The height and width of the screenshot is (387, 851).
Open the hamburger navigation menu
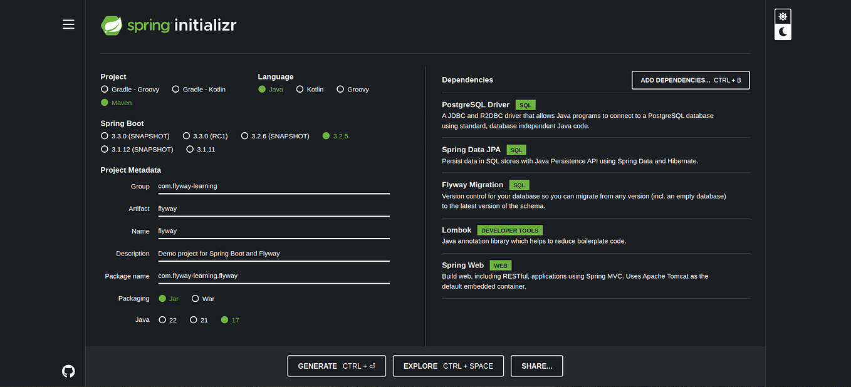pyautogui.click(x=68, y=24)
